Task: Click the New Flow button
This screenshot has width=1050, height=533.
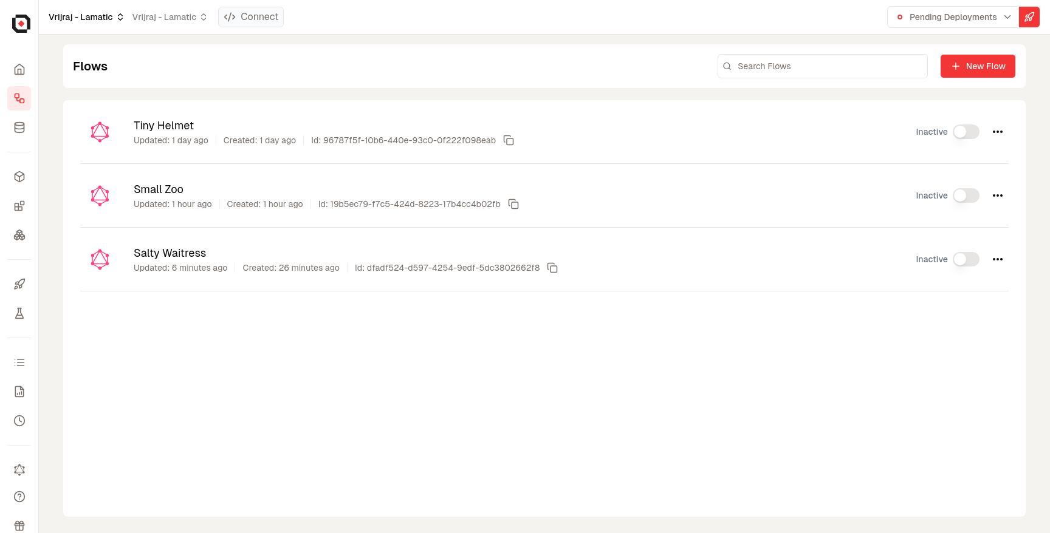Action: point(977,66)
